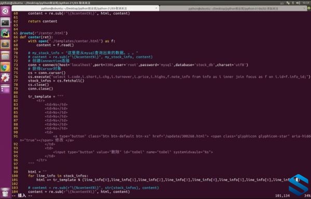Open the Ubuntu Dash search launcher
311x199 pixels.
tap(5, 11)
